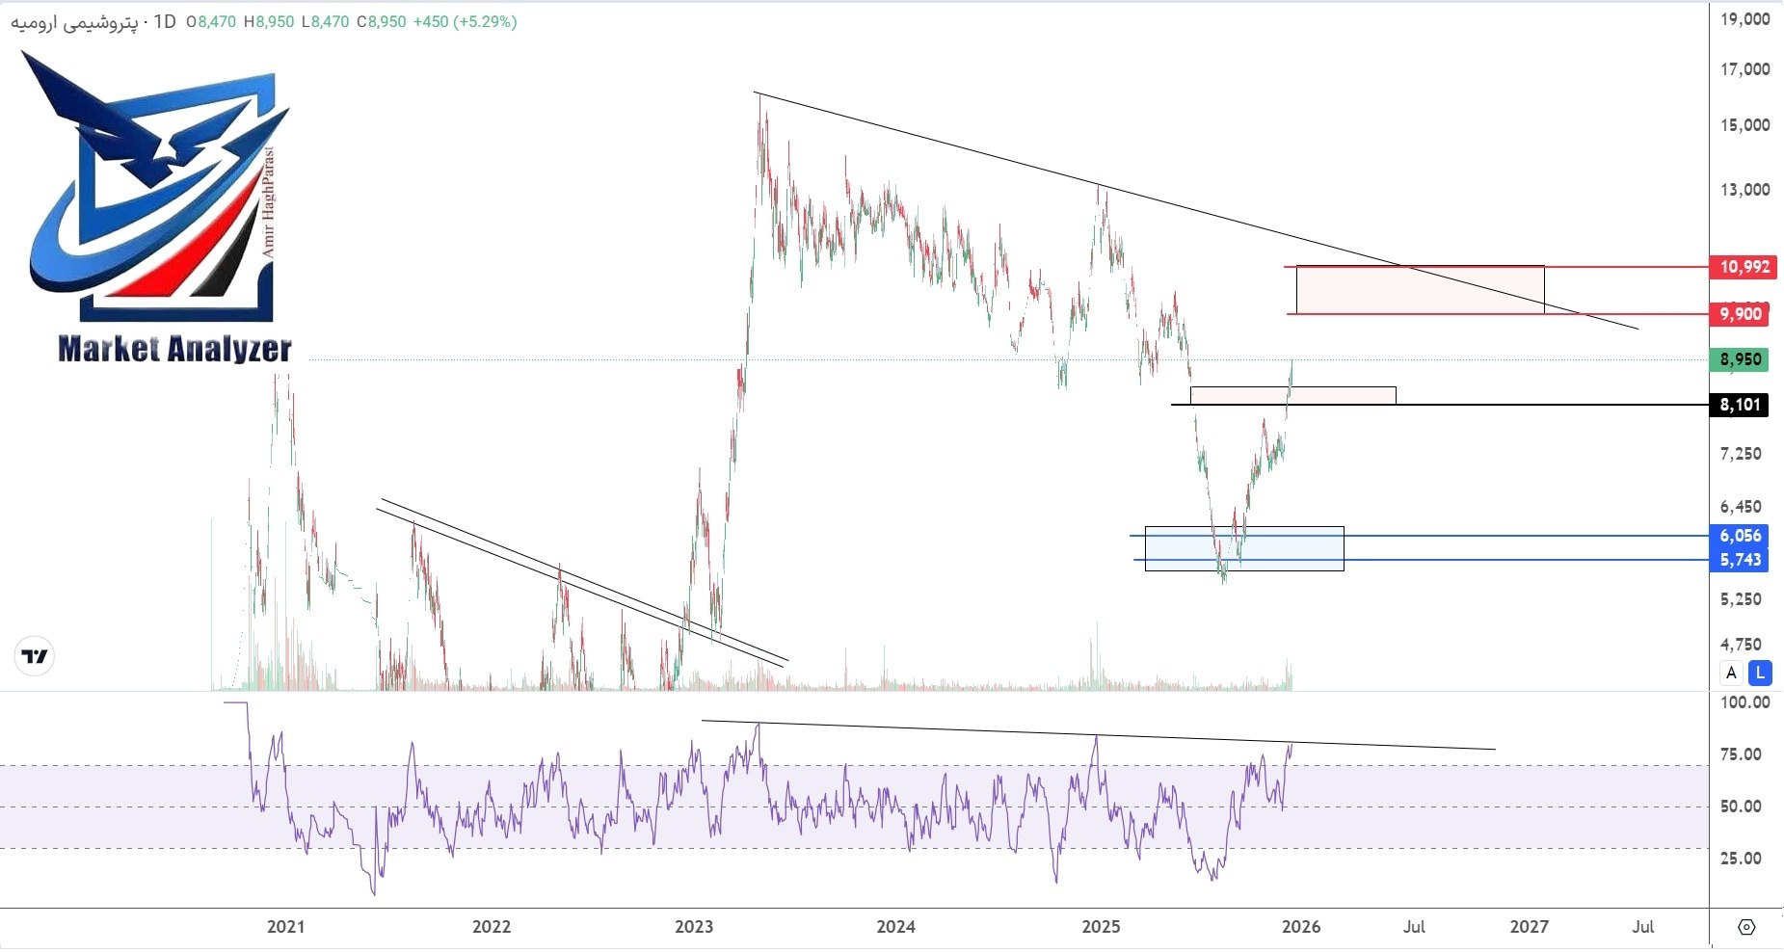Click the Market Analyzer eagle logo
Image resolution: width=1784 pixels, height=952 pixels.
(154, 183)
